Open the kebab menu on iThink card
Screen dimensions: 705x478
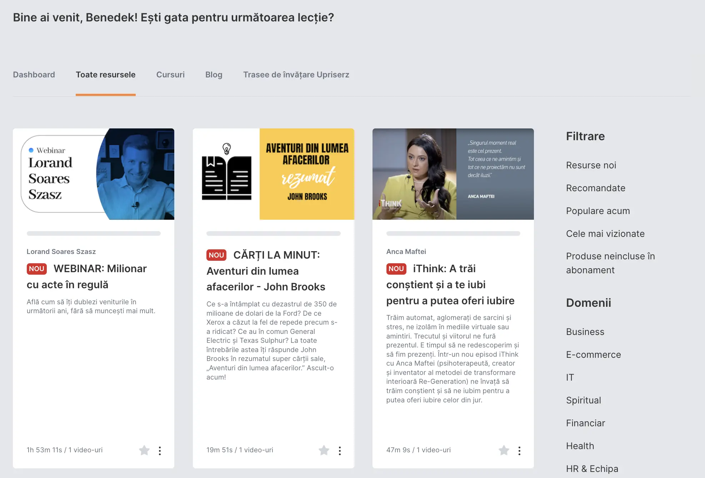(519, 451)
